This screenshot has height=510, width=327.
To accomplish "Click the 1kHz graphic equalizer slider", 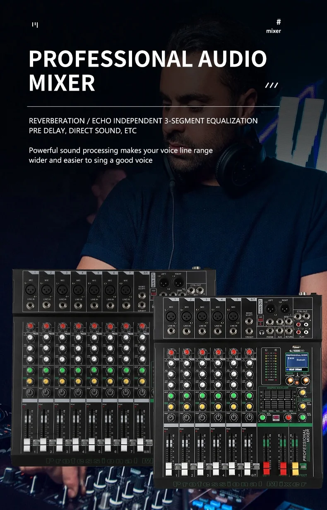I will 278,399.
